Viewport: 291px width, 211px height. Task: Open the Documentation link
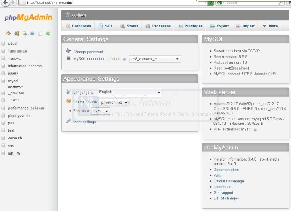point(226,170)
